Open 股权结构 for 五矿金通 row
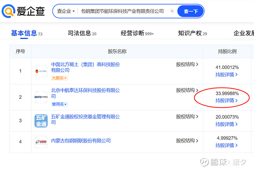The width and height of the screenshot is (254, 170). (187, 117)
